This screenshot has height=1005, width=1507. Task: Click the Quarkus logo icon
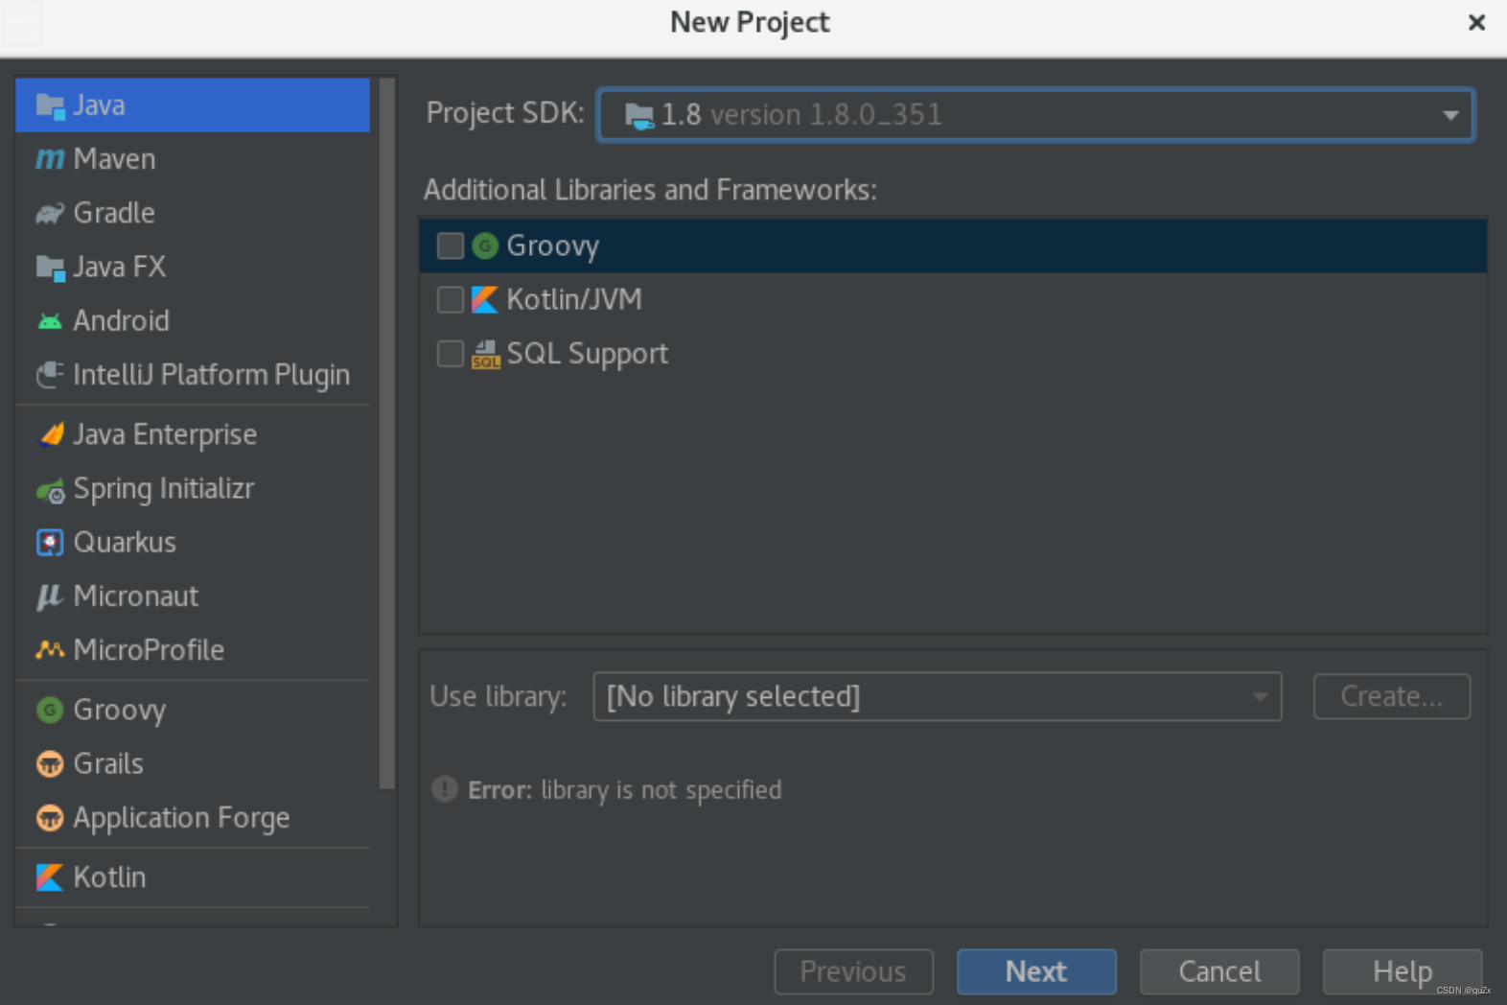(50, 543)
